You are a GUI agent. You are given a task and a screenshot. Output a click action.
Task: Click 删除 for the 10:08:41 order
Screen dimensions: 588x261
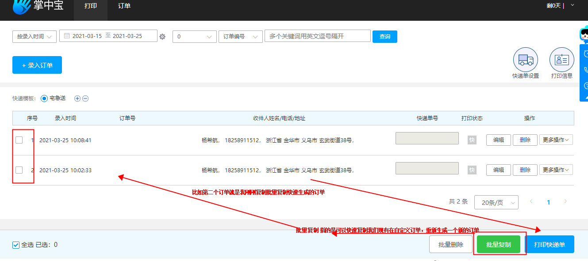[x=525, y=140]
